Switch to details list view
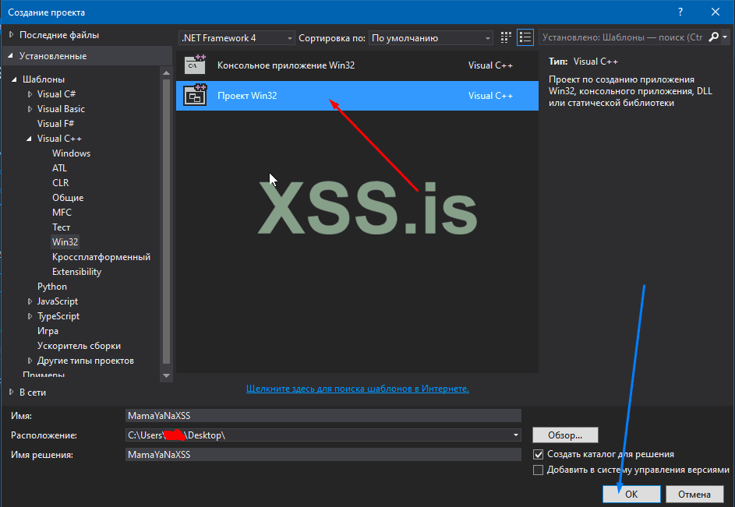 [x=525, y=37]
